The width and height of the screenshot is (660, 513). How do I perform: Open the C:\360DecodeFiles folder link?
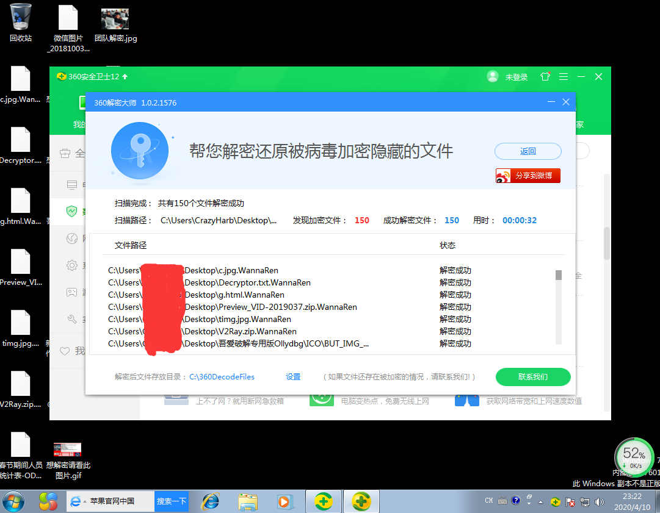point(222,377)
